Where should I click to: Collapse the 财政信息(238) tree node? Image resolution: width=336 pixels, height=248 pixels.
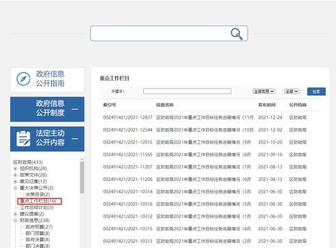[x=15, y=220]
